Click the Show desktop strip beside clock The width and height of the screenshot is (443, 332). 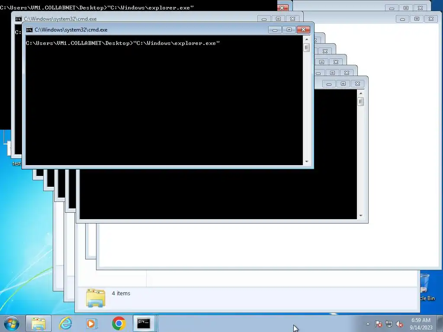pyautogui.click(x=440, y=323)
